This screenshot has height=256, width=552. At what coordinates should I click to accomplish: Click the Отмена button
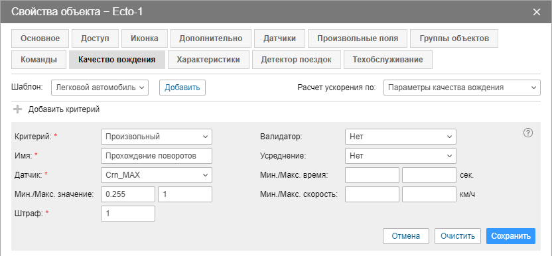[406, 236]
